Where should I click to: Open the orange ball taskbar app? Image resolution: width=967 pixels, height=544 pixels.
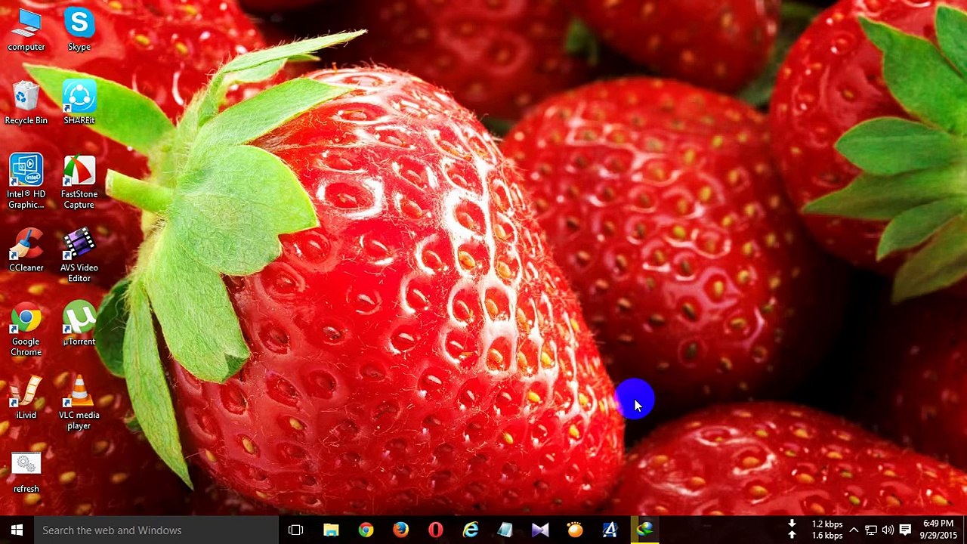tap(574, 530)
